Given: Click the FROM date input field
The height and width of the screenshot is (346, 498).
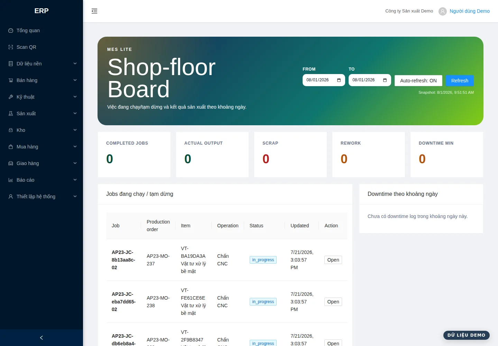Looking at the screenshot, I should click(324, 80).
